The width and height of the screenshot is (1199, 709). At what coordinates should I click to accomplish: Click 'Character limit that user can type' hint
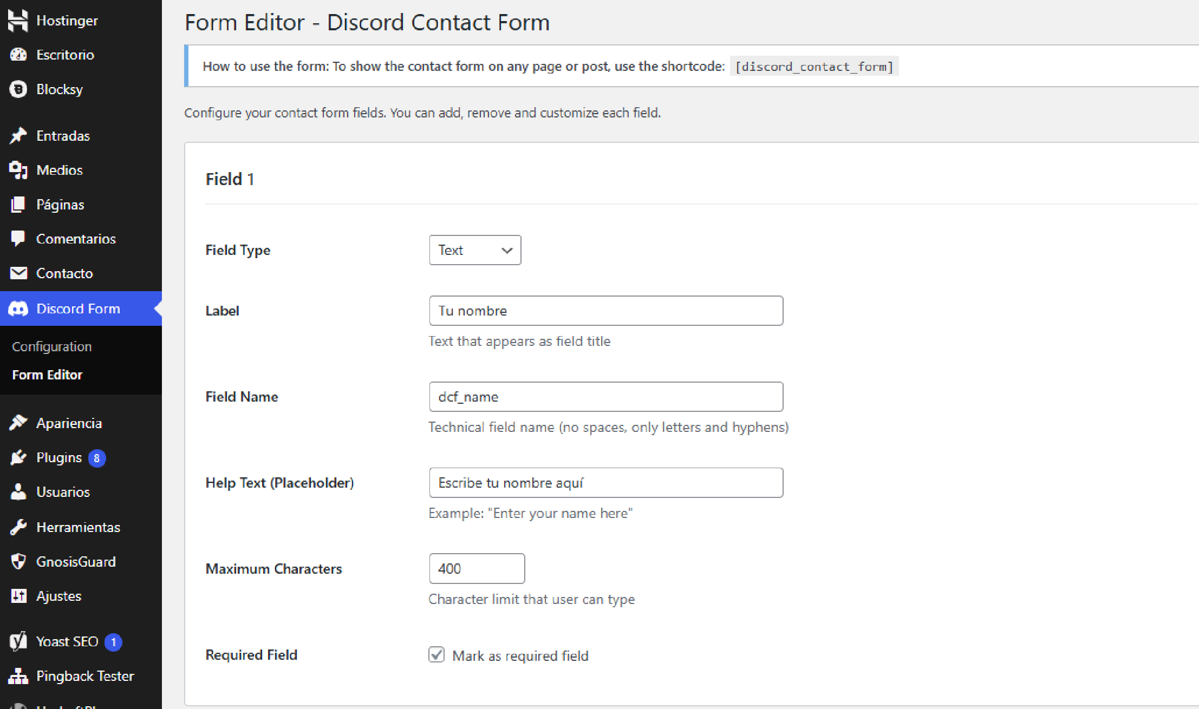pos(531,600)
